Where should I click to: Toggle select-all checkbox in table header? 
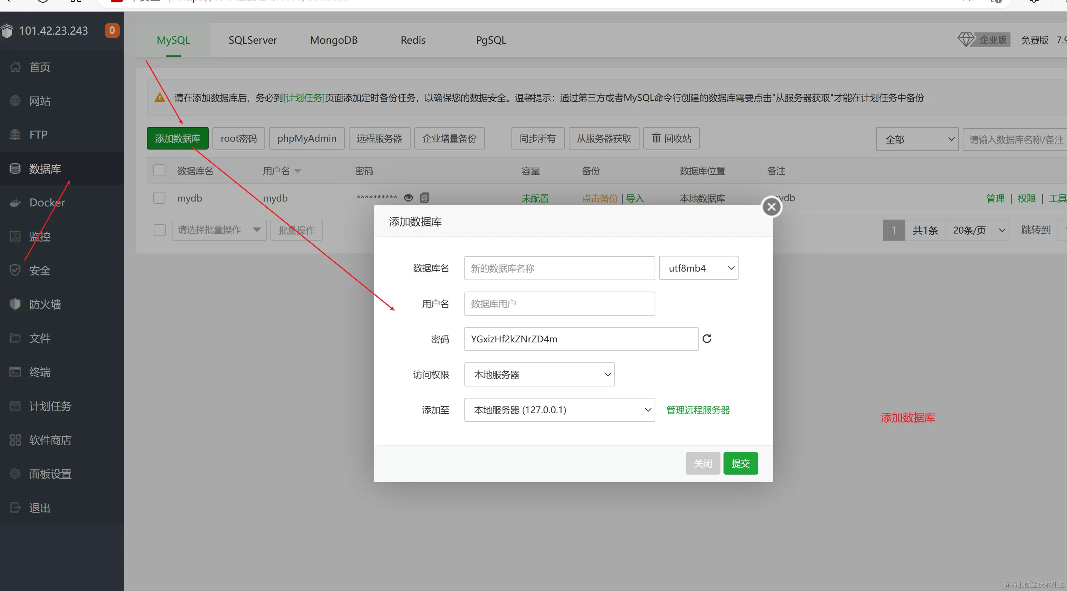[159, 171]
